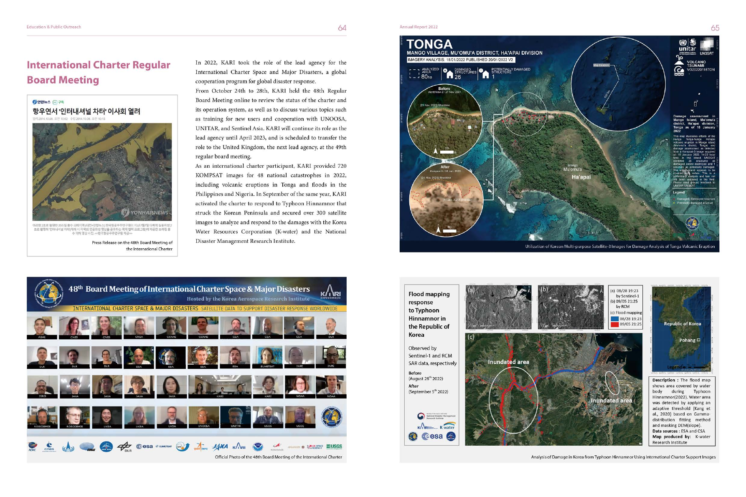
Task: Select the Before circular inset on Tonga map
Action: (444, 122)
